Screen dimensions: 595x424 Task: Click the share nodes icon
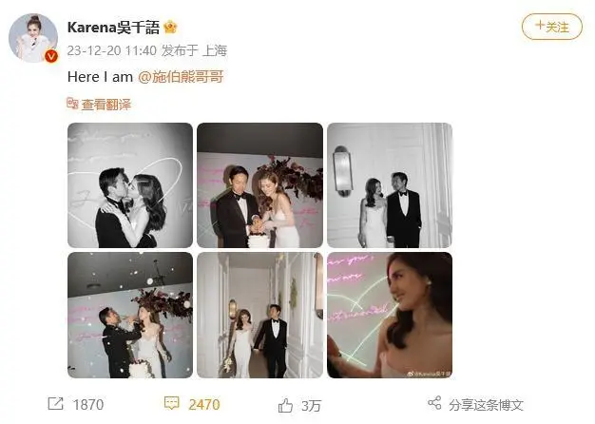tap(434, 403)
